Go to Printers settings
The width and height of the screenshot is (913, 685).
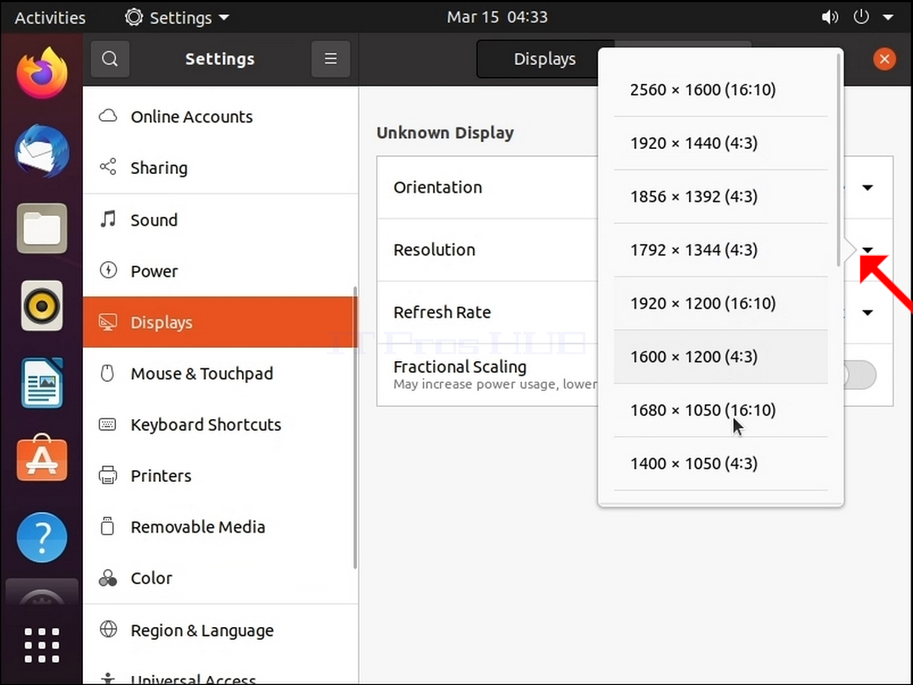pyautogui.click(x=220, y=476)
